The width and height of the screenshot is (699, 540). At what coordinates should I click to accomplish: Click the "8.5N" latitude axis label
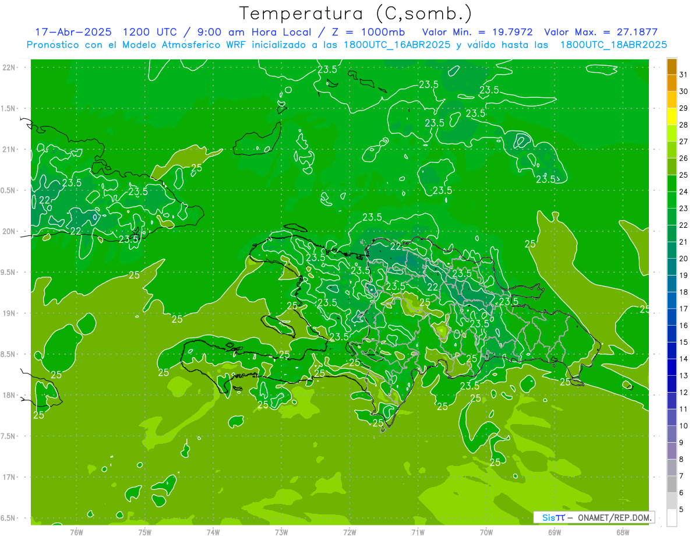click(8, 354)
